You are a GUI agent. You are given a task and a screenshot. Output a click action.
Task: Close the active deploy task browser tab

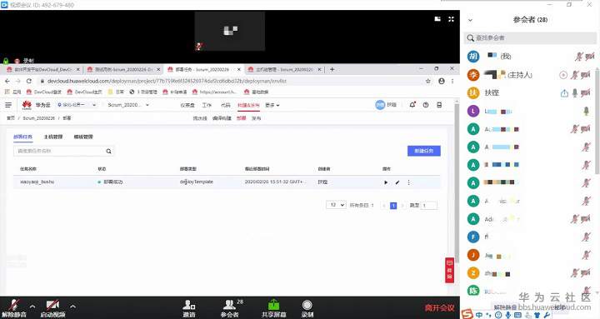pyautogui.click(x=239, y=69)
